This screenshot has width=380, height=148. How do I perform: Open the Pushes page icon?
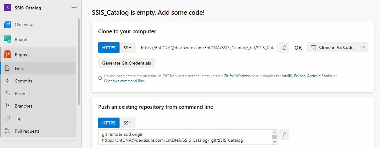pos(7,93)
